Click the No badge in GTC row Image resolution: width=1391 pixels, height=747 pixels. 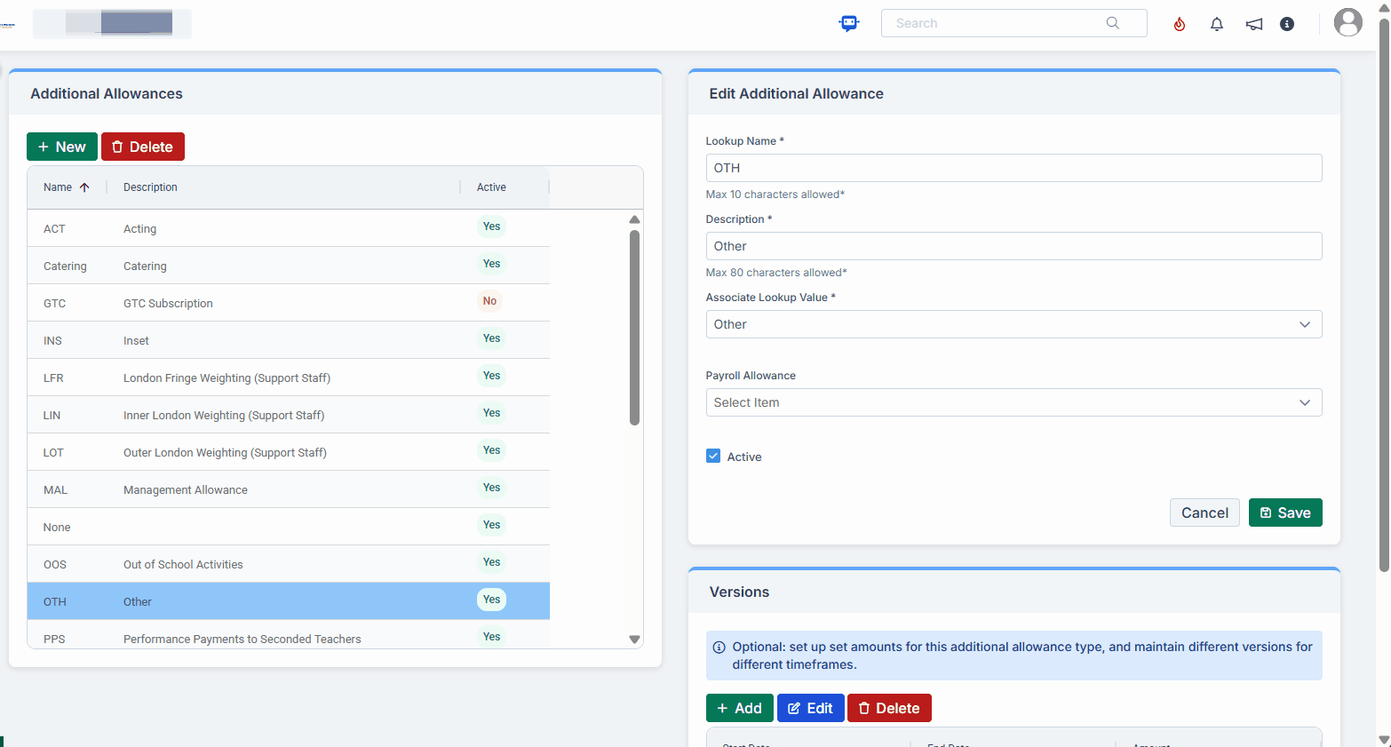click(x=489, y=301)
